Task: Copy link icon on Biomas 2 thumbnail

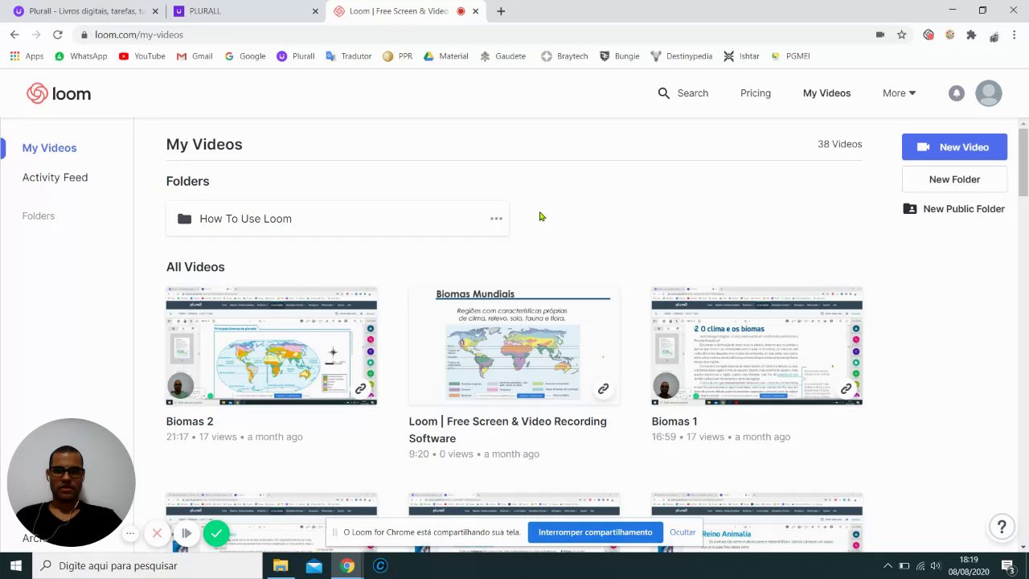Action: (360, 389)
